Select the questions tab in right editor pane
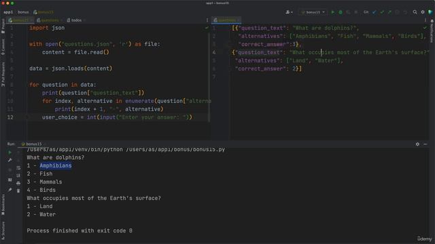The height and width of the screenshot is (244, 435). [x=226, y=20]
